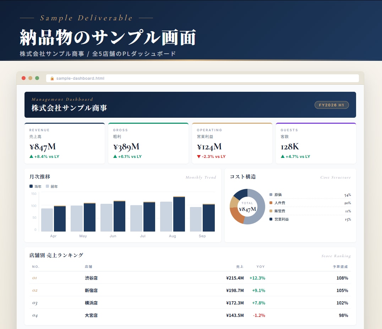Click the 月次推移 chart heading

(40, 176)
